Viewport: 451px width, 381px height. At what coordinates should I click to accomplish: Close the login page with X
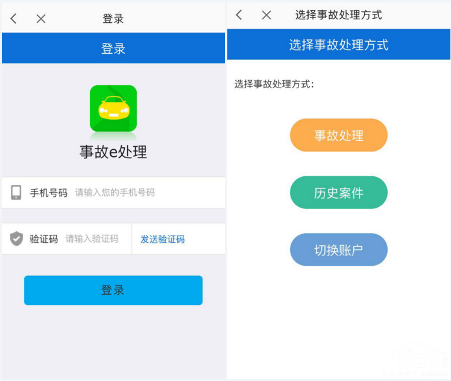[x=41, y=19]
